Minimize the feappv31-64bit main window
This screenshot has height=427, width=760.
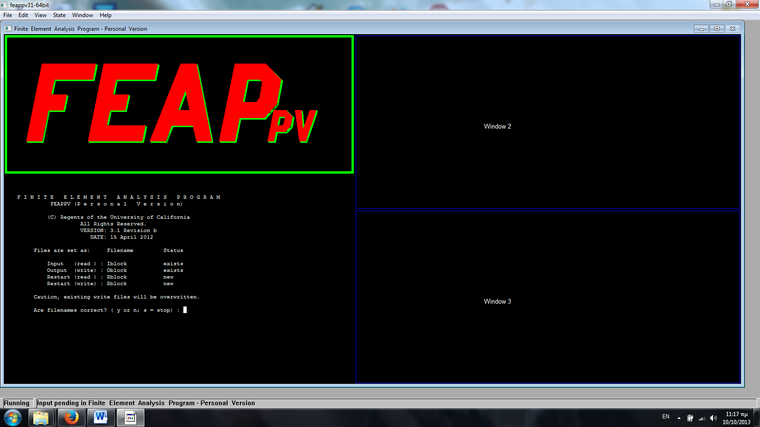[x=717, y=4]
